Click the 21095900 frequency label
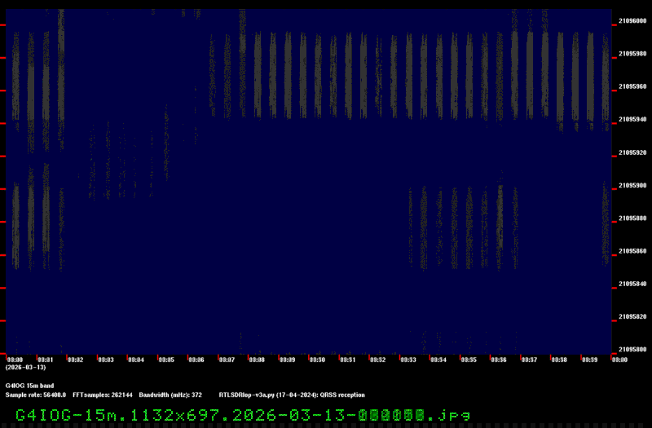652x428 pixels. (632, 186)
